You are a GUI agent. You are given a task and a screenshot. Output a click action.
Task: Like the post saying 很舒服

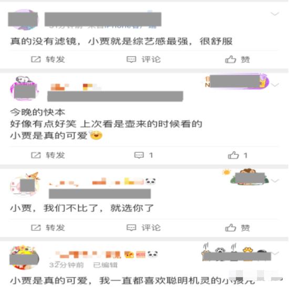[x=238, y=60]
